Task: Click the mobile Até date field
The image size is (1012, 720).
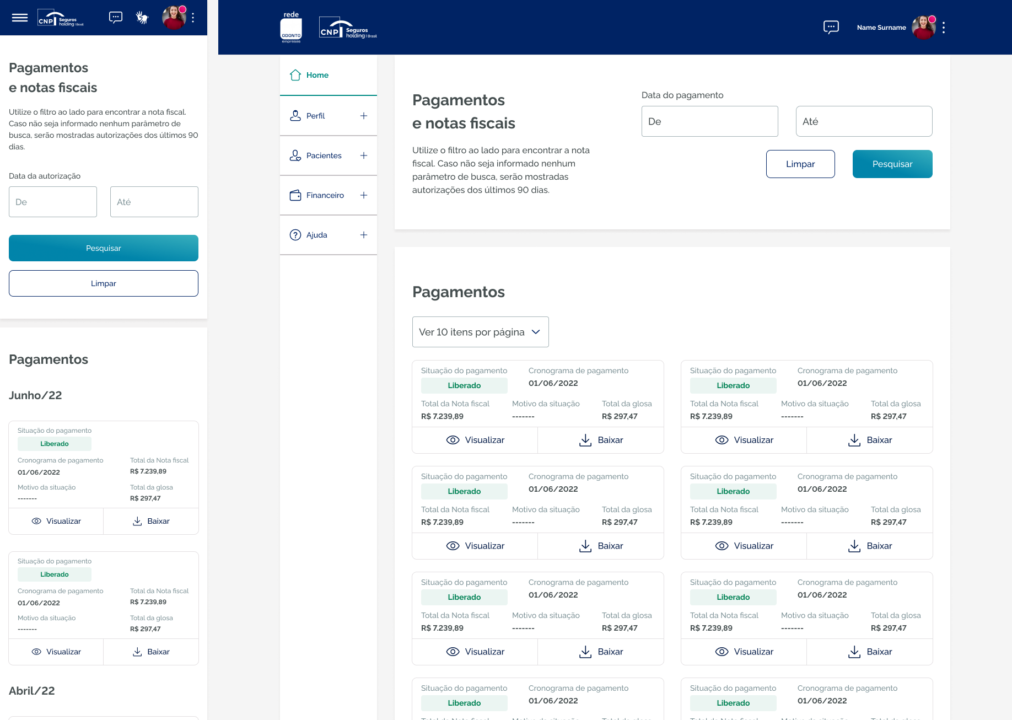Action: [x=154, y=202]
